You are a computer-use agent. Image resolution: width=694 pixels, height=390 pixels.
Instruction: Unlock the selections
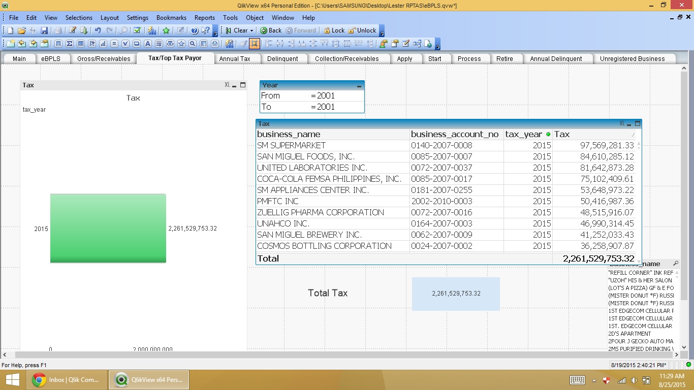(x=362, y=30)
